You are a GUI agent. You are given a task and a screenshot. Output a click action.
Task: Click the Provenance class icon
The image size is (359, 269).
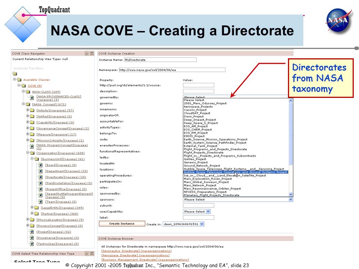tap(32, 238)
